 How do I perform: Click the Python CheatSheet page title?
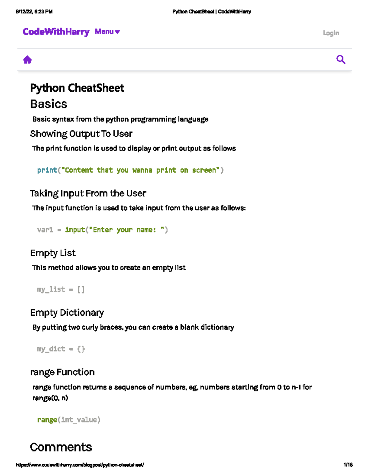pos(77,88)
